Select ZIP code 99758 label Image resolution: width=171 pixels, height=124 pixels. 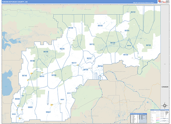coord(100,66)
